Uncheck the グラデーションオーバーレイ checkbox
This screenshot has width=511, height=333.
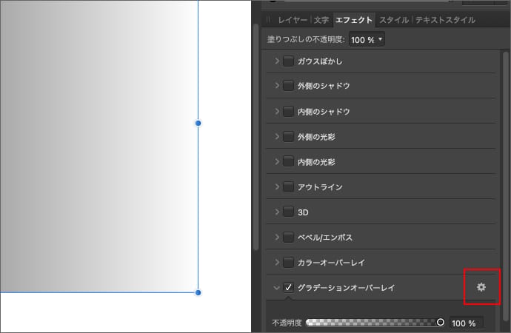pyautogui.click(x=288, y=287)
